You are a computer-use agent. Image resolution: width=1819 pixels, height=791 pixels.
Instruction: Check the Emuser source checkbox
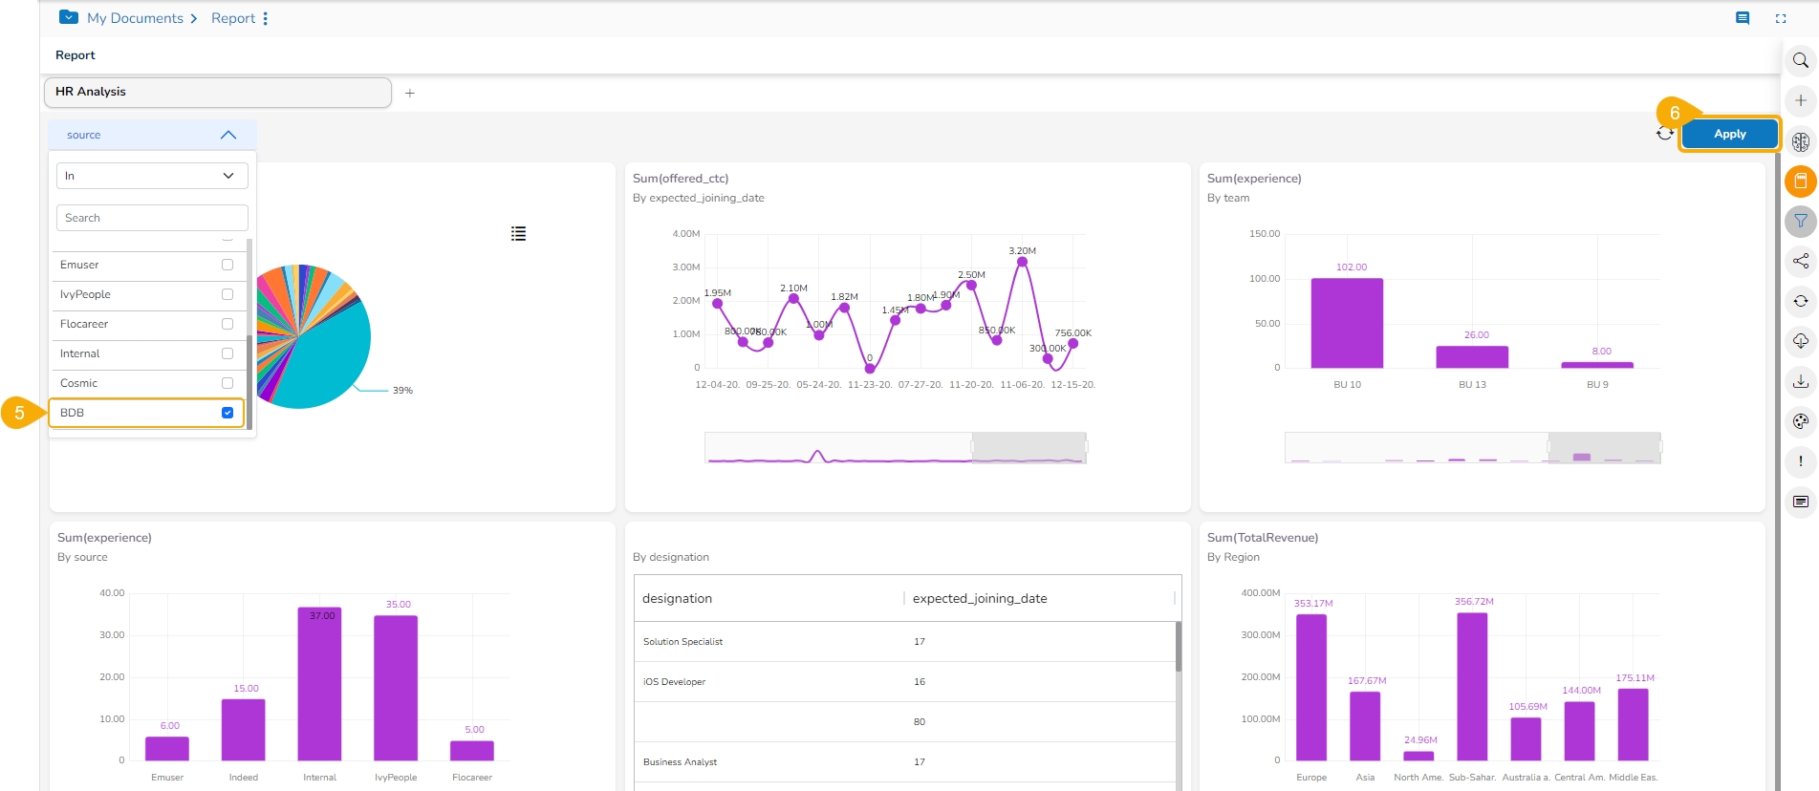pos(227,265)
